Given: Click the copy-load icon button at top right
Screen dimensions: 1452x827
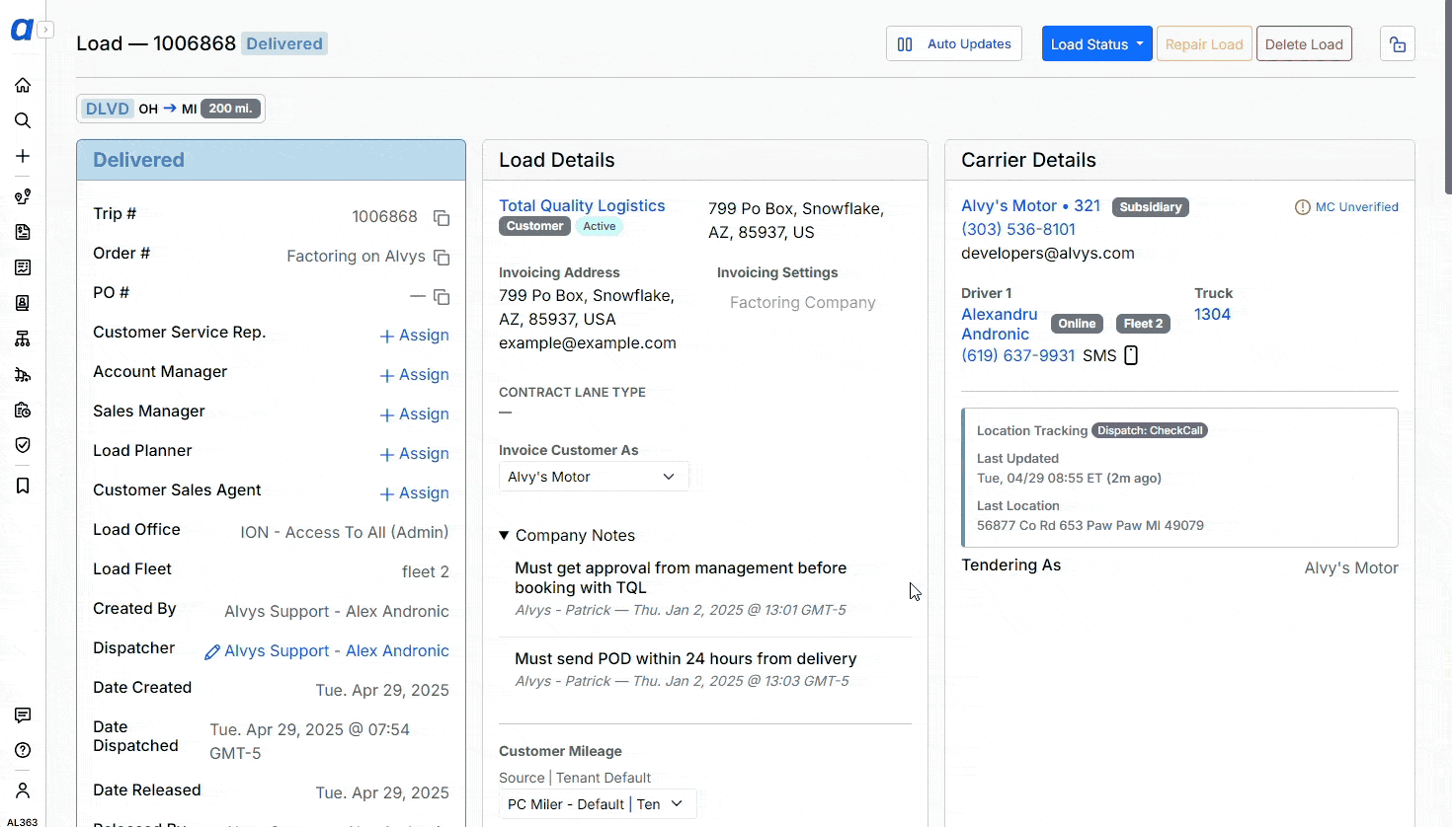Looking at the screenshot, I should click(1398, 44).
